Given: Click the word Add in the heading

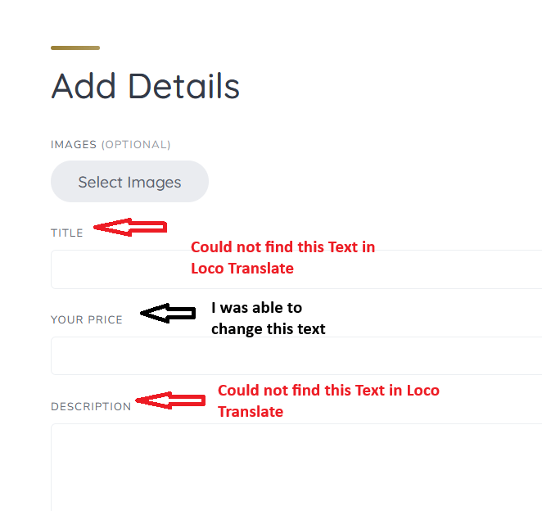Looking at the screenshot, I should (84, 86).
